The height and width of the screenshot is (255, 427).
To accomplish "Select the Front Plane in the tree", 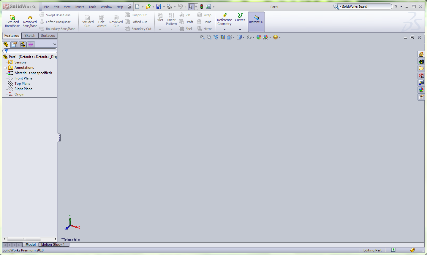I will pyautogui.click(x=23, y=78).
